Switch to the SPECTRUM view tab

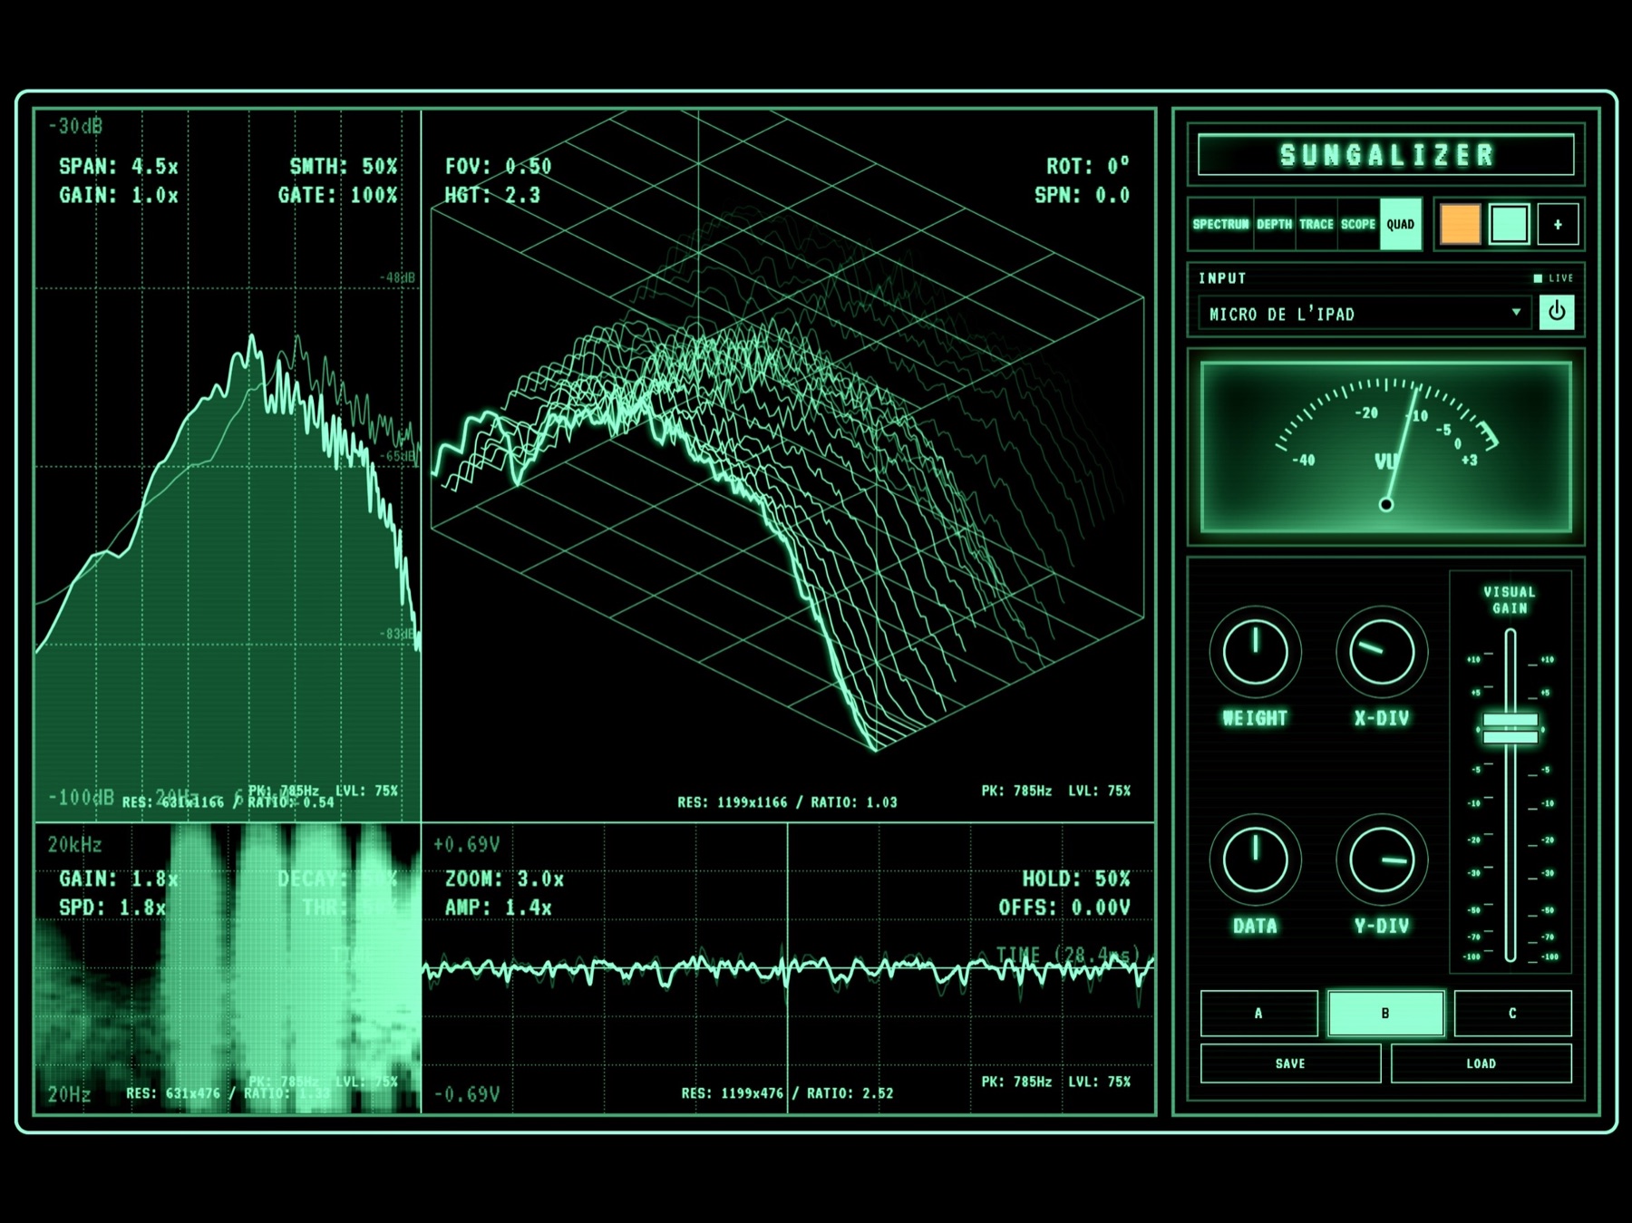pos(1220,224)
